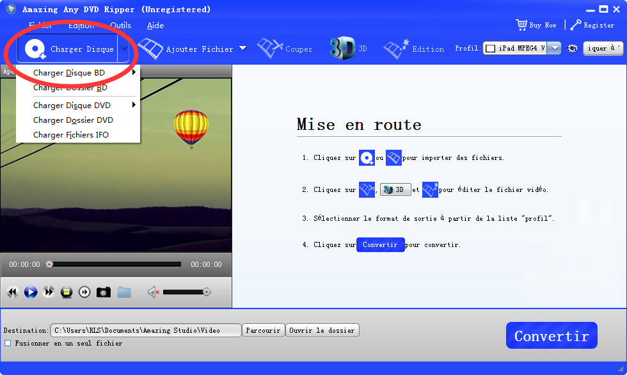Click the 3D button in step 2 instructions
Viewport: 627px width, 375px height.
pos(395,189)
